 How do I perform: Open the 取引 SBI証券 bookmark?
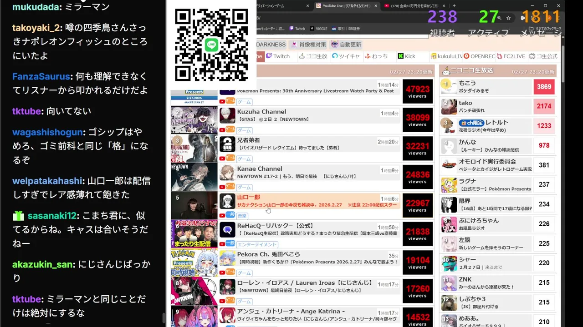(x=346, y=29)
